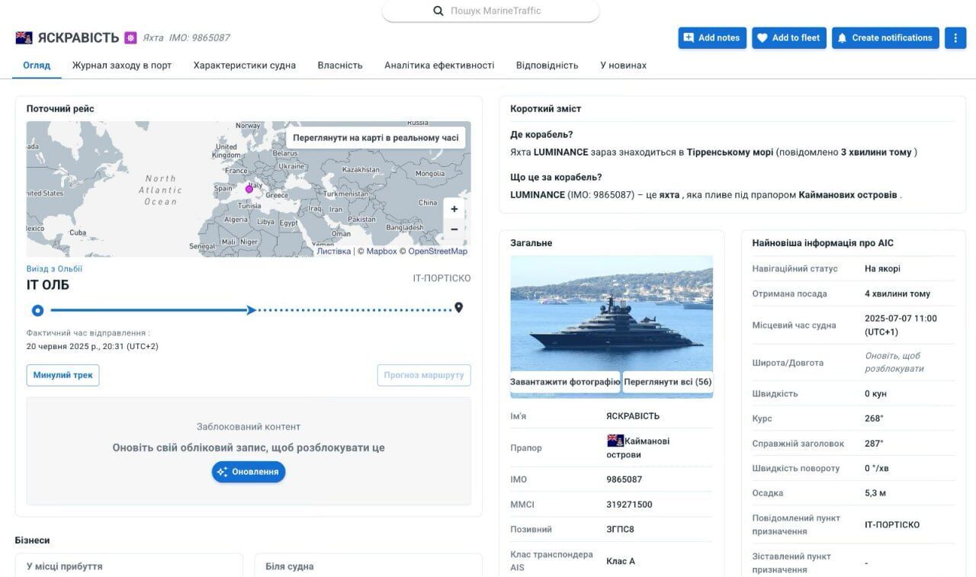The image size is (976, 577).
Task: Click the Cayman flag icon beside ЯСКРАВІСТЬ title
Action: [x=24, y=37]
